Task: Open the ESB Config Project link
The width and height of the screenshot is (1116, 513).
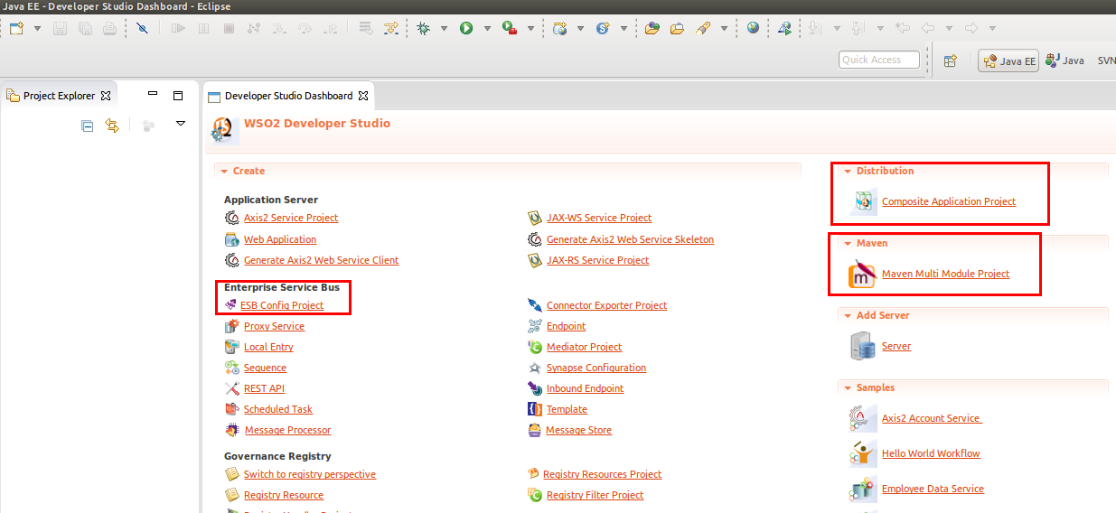Action: [x=281, y=305]
